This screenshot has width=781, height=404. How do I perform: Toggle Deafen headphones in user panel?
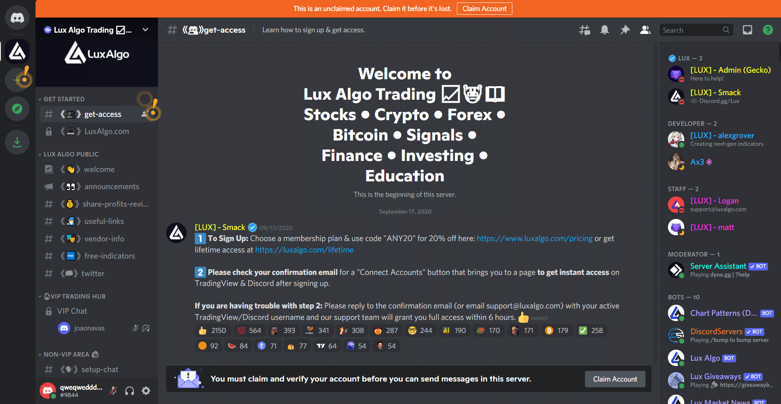(130, 391)
